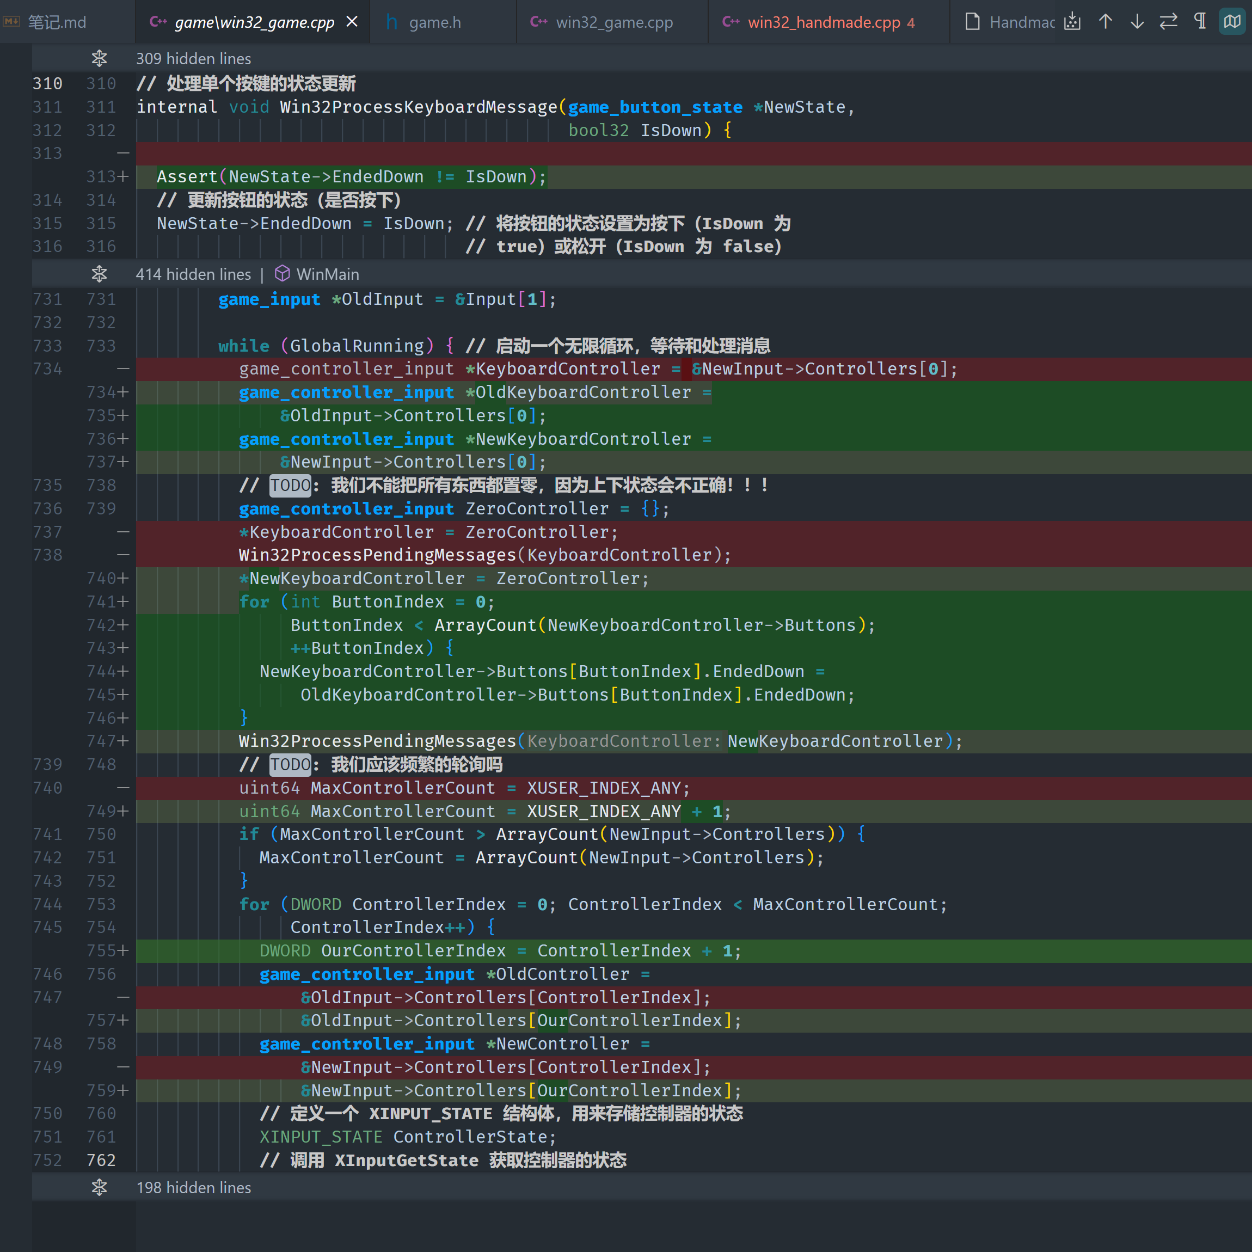Click the added '&NewInput->Controllers[OurControllerIndex];' line
The height and width of the screenshot is (1252, 1252).
[x=521, y=1091]
